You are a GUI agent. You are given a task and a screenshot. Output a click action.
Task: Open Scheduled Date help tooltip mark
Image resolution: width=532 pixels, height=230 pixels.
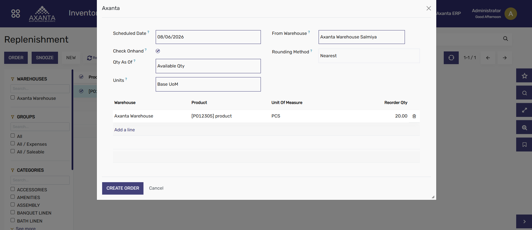148,32
